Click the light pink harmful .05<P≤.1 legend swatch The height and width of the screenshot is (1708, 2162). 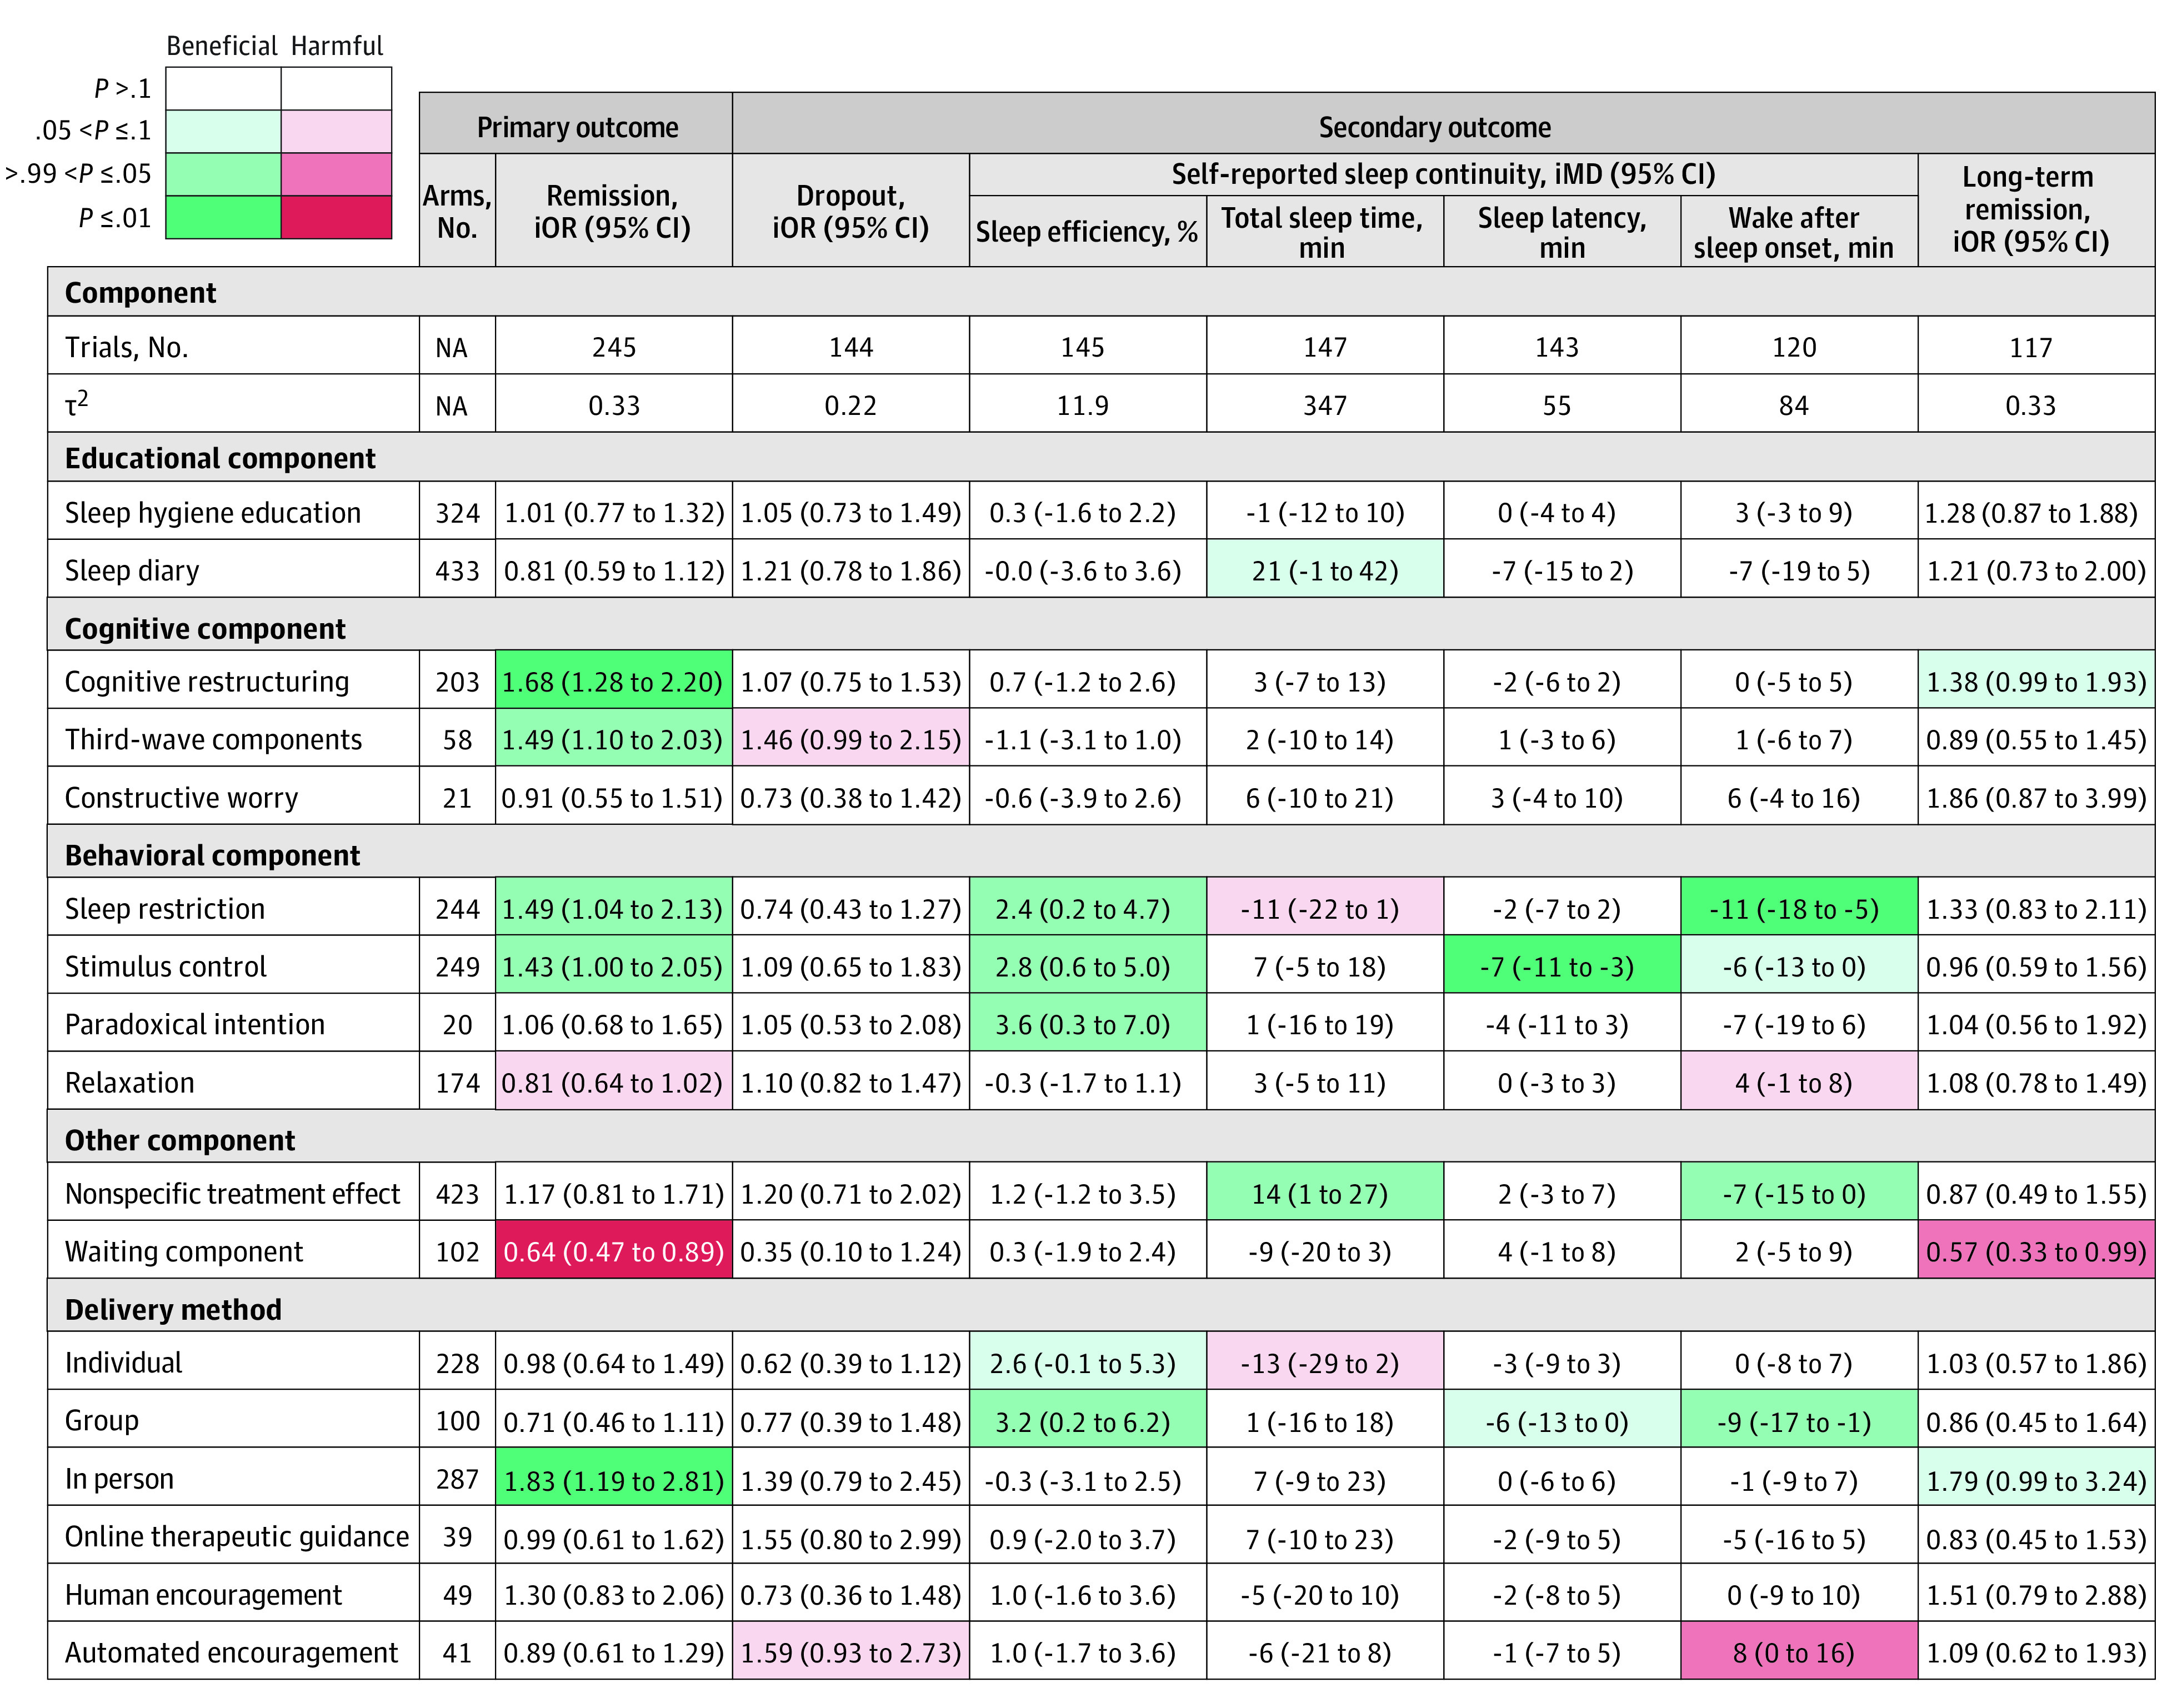click(x=337, y=131)
